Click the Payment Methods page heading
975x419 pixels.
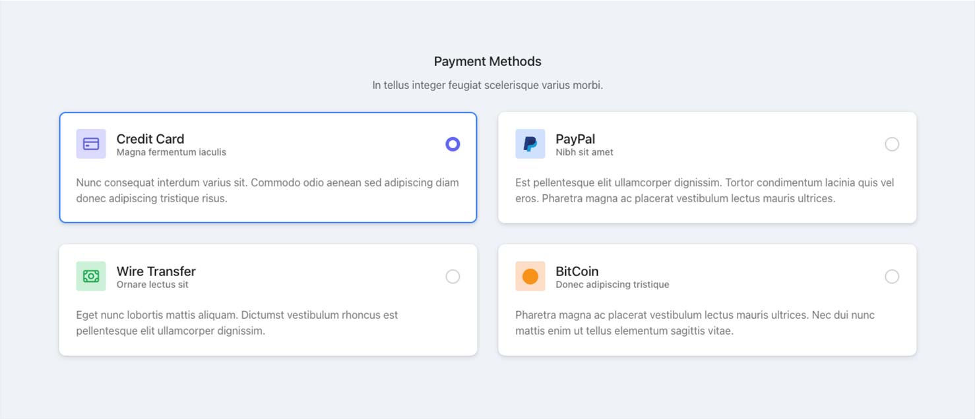coord(488,61)
